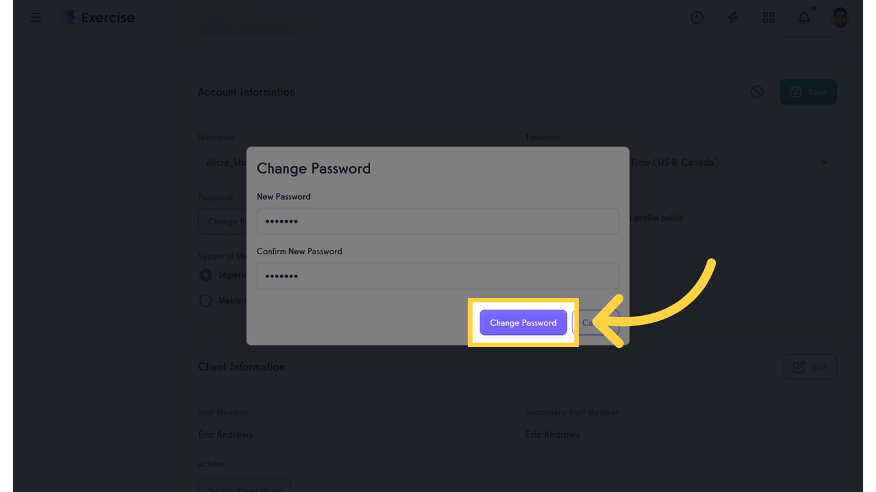Click the New Password input field
Screen dimensions: 876x492
point(438,221)
